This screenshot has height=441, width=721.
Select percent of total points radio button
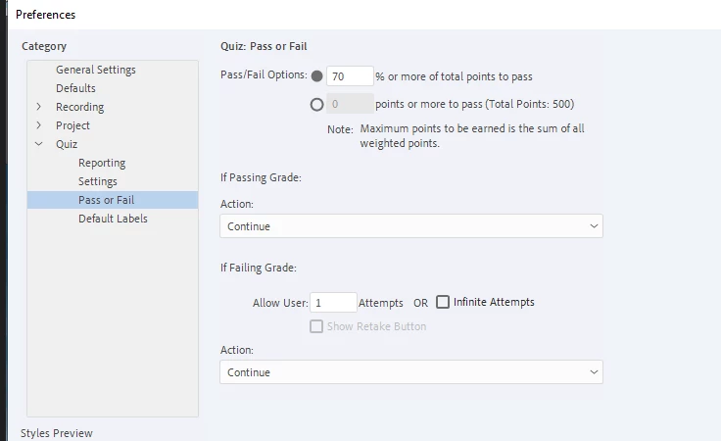click(316, 76)
